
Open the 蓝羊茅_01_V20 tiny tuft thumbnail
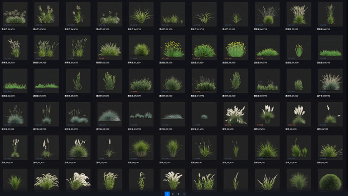(204, 114)
